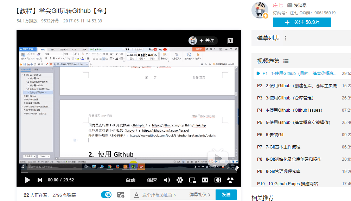Select episode P6 6-安装Git
351x201 pixels.
(302, 135)
